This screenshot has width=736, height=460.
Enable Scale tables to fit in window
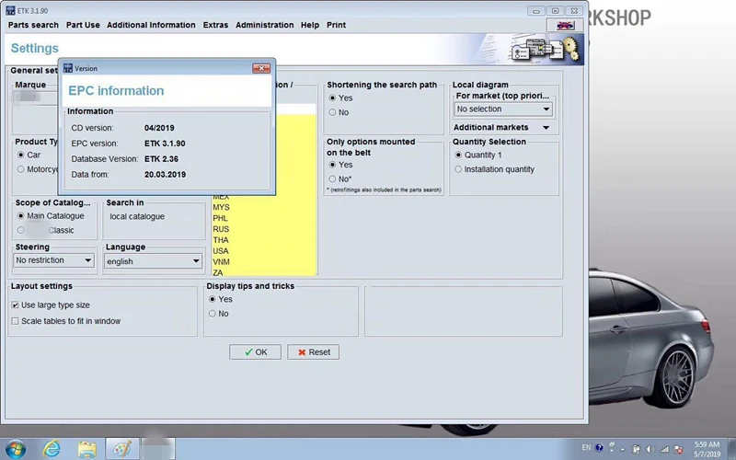pyautogui.click(x=15, y=321)
